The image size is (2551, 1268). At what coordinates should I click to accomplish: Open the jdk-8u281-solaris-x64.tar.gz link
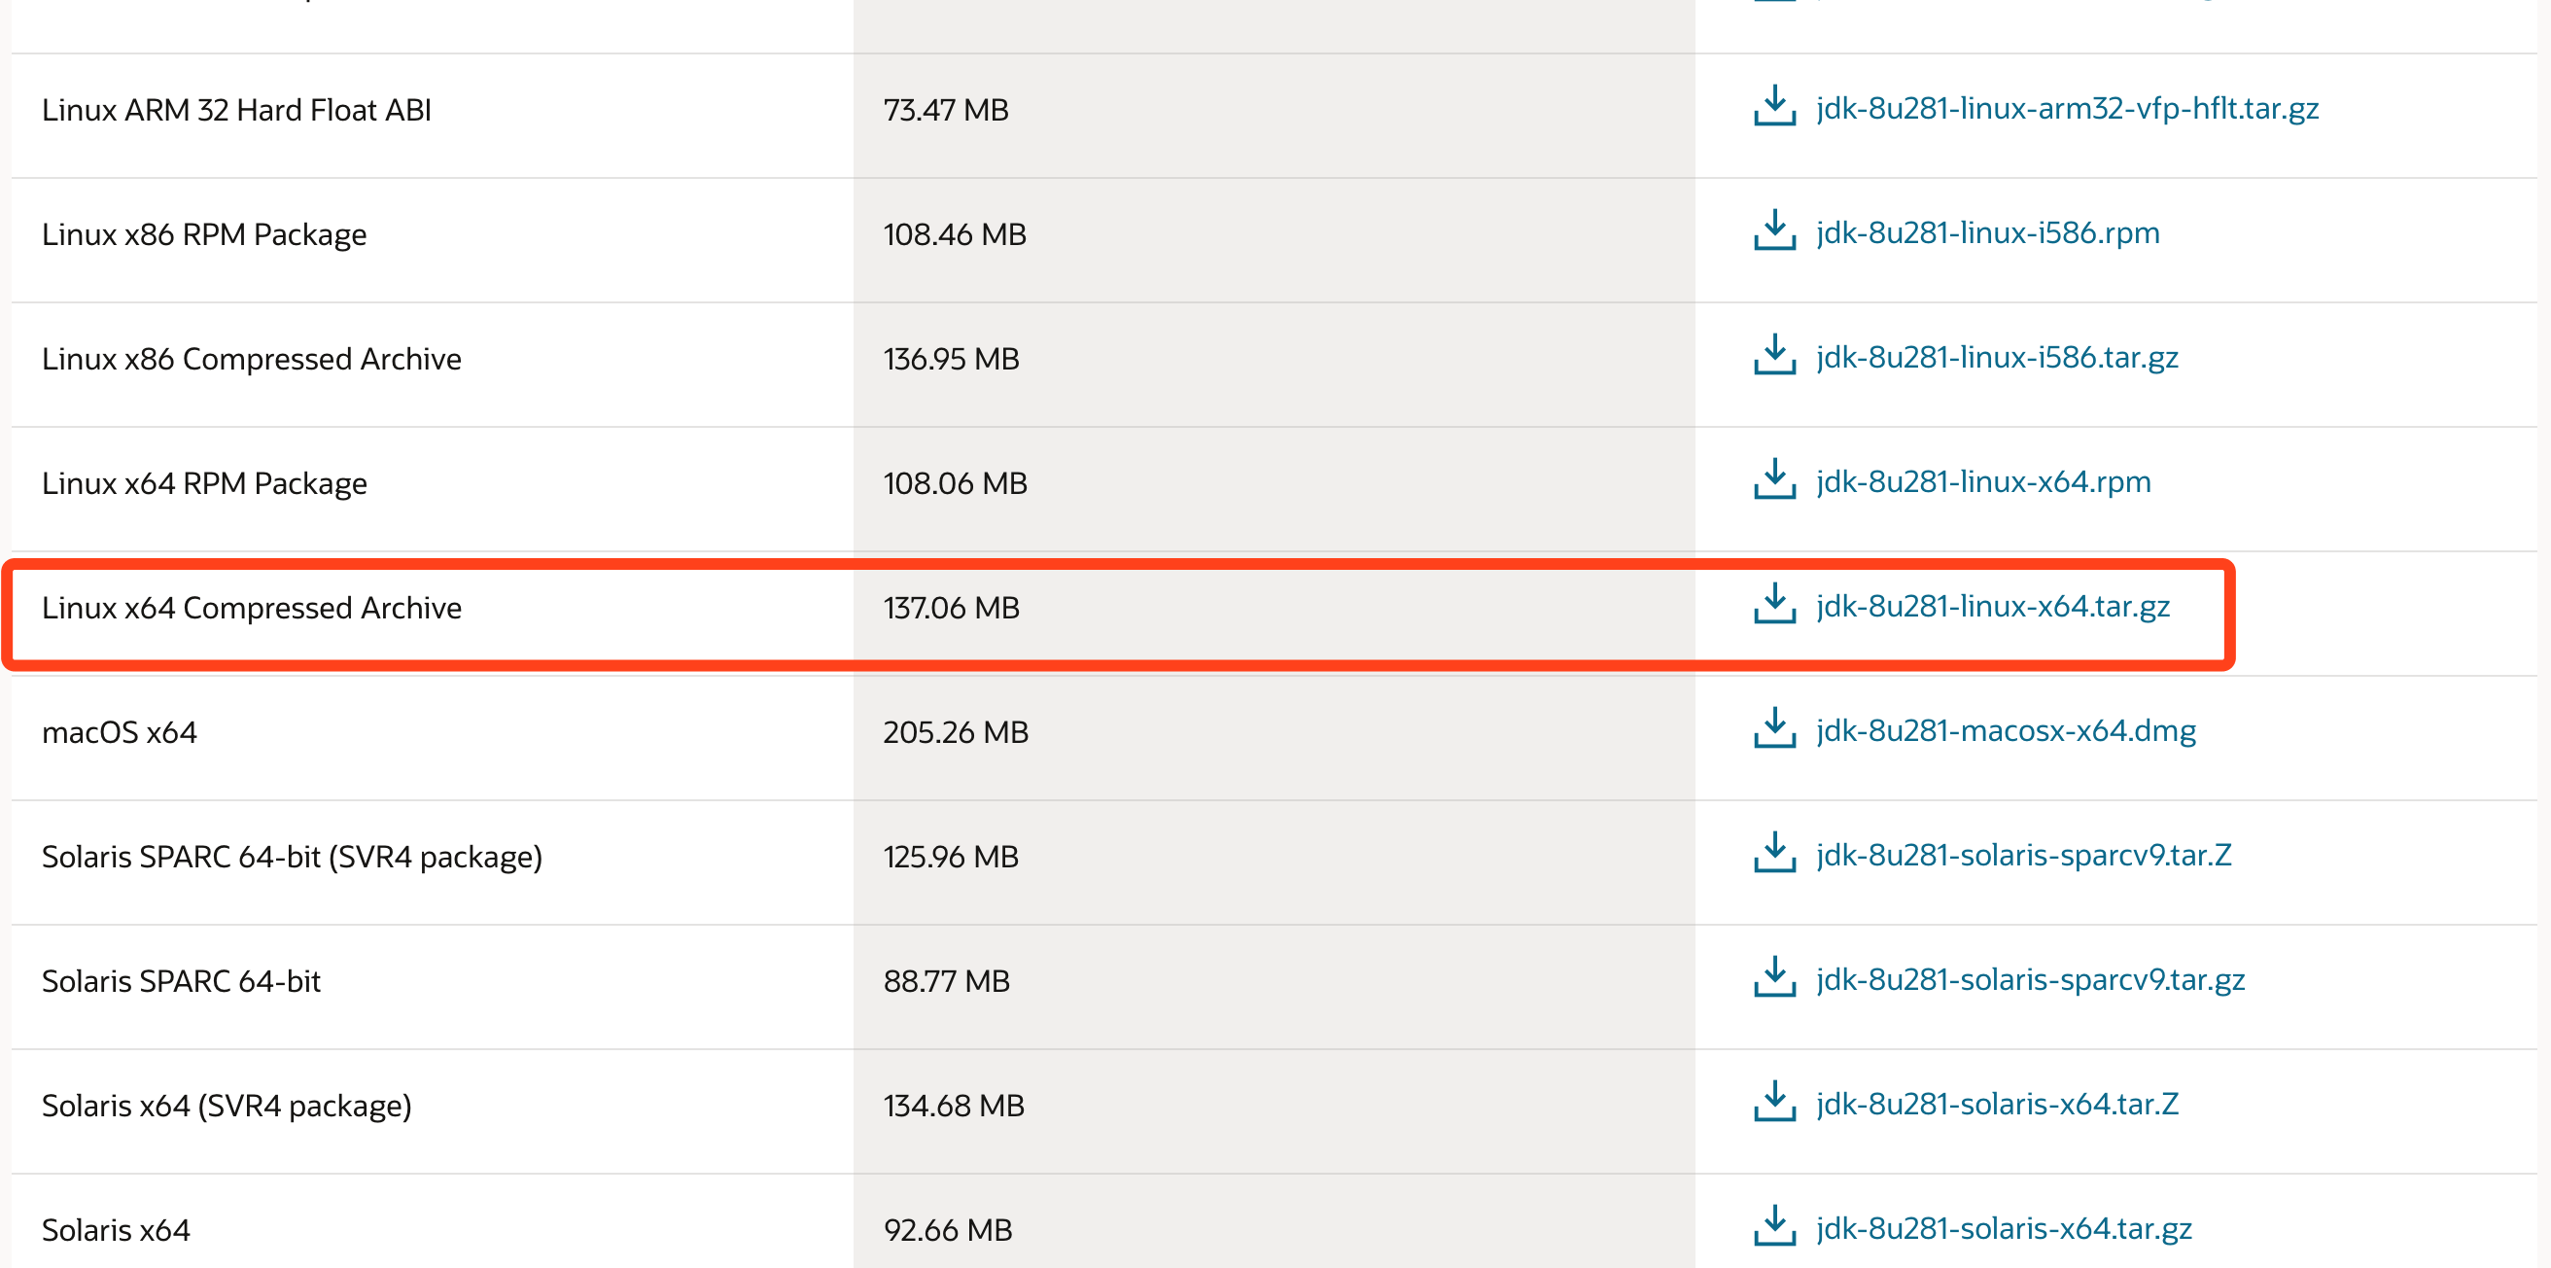tap(2004, 1228)
